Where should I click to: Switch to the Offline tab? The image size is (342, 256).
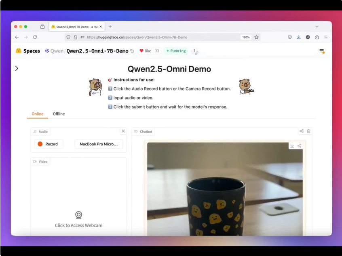(x=59, y=114)
